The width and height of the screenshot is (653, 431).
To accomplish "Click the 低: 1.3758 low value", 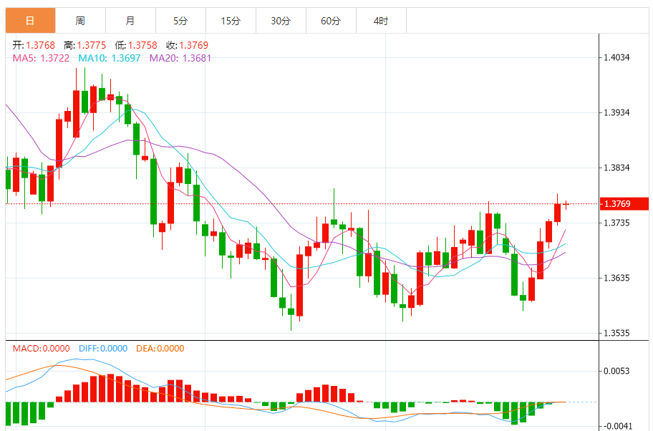I will tap(136, 45).
